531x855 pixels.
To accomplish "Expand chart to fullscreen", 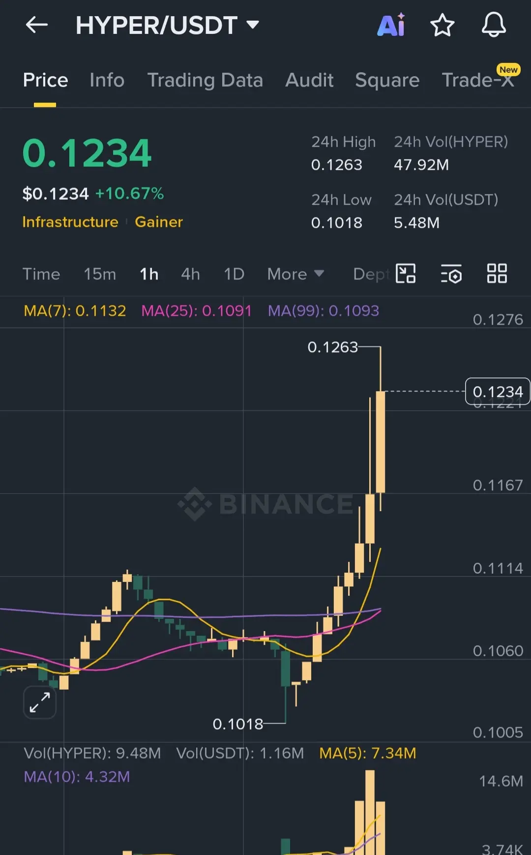I will pyautogui.click(x=40, y=702).
